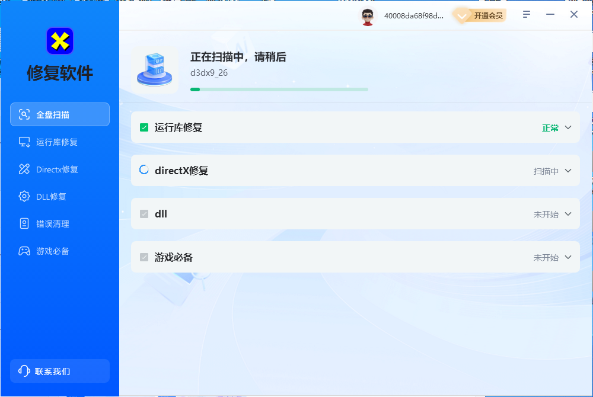Open the hamburger menu icon
The height and width of the screenshot is (397, 593).
(x=526, y=14)
